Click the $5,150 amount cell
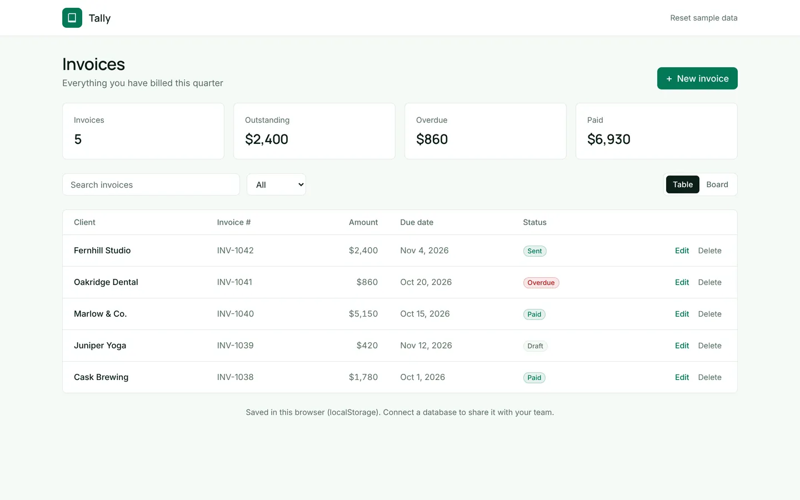The height and width of the screenshot is (500, 800). pos(363,314)
